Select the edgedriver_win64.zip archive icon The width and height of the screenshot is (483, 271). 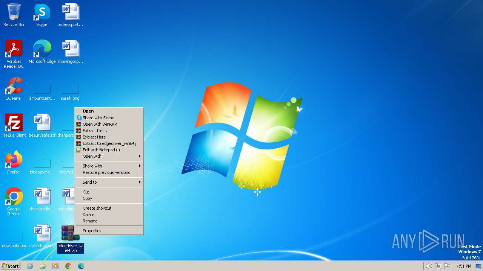point(70,239)
